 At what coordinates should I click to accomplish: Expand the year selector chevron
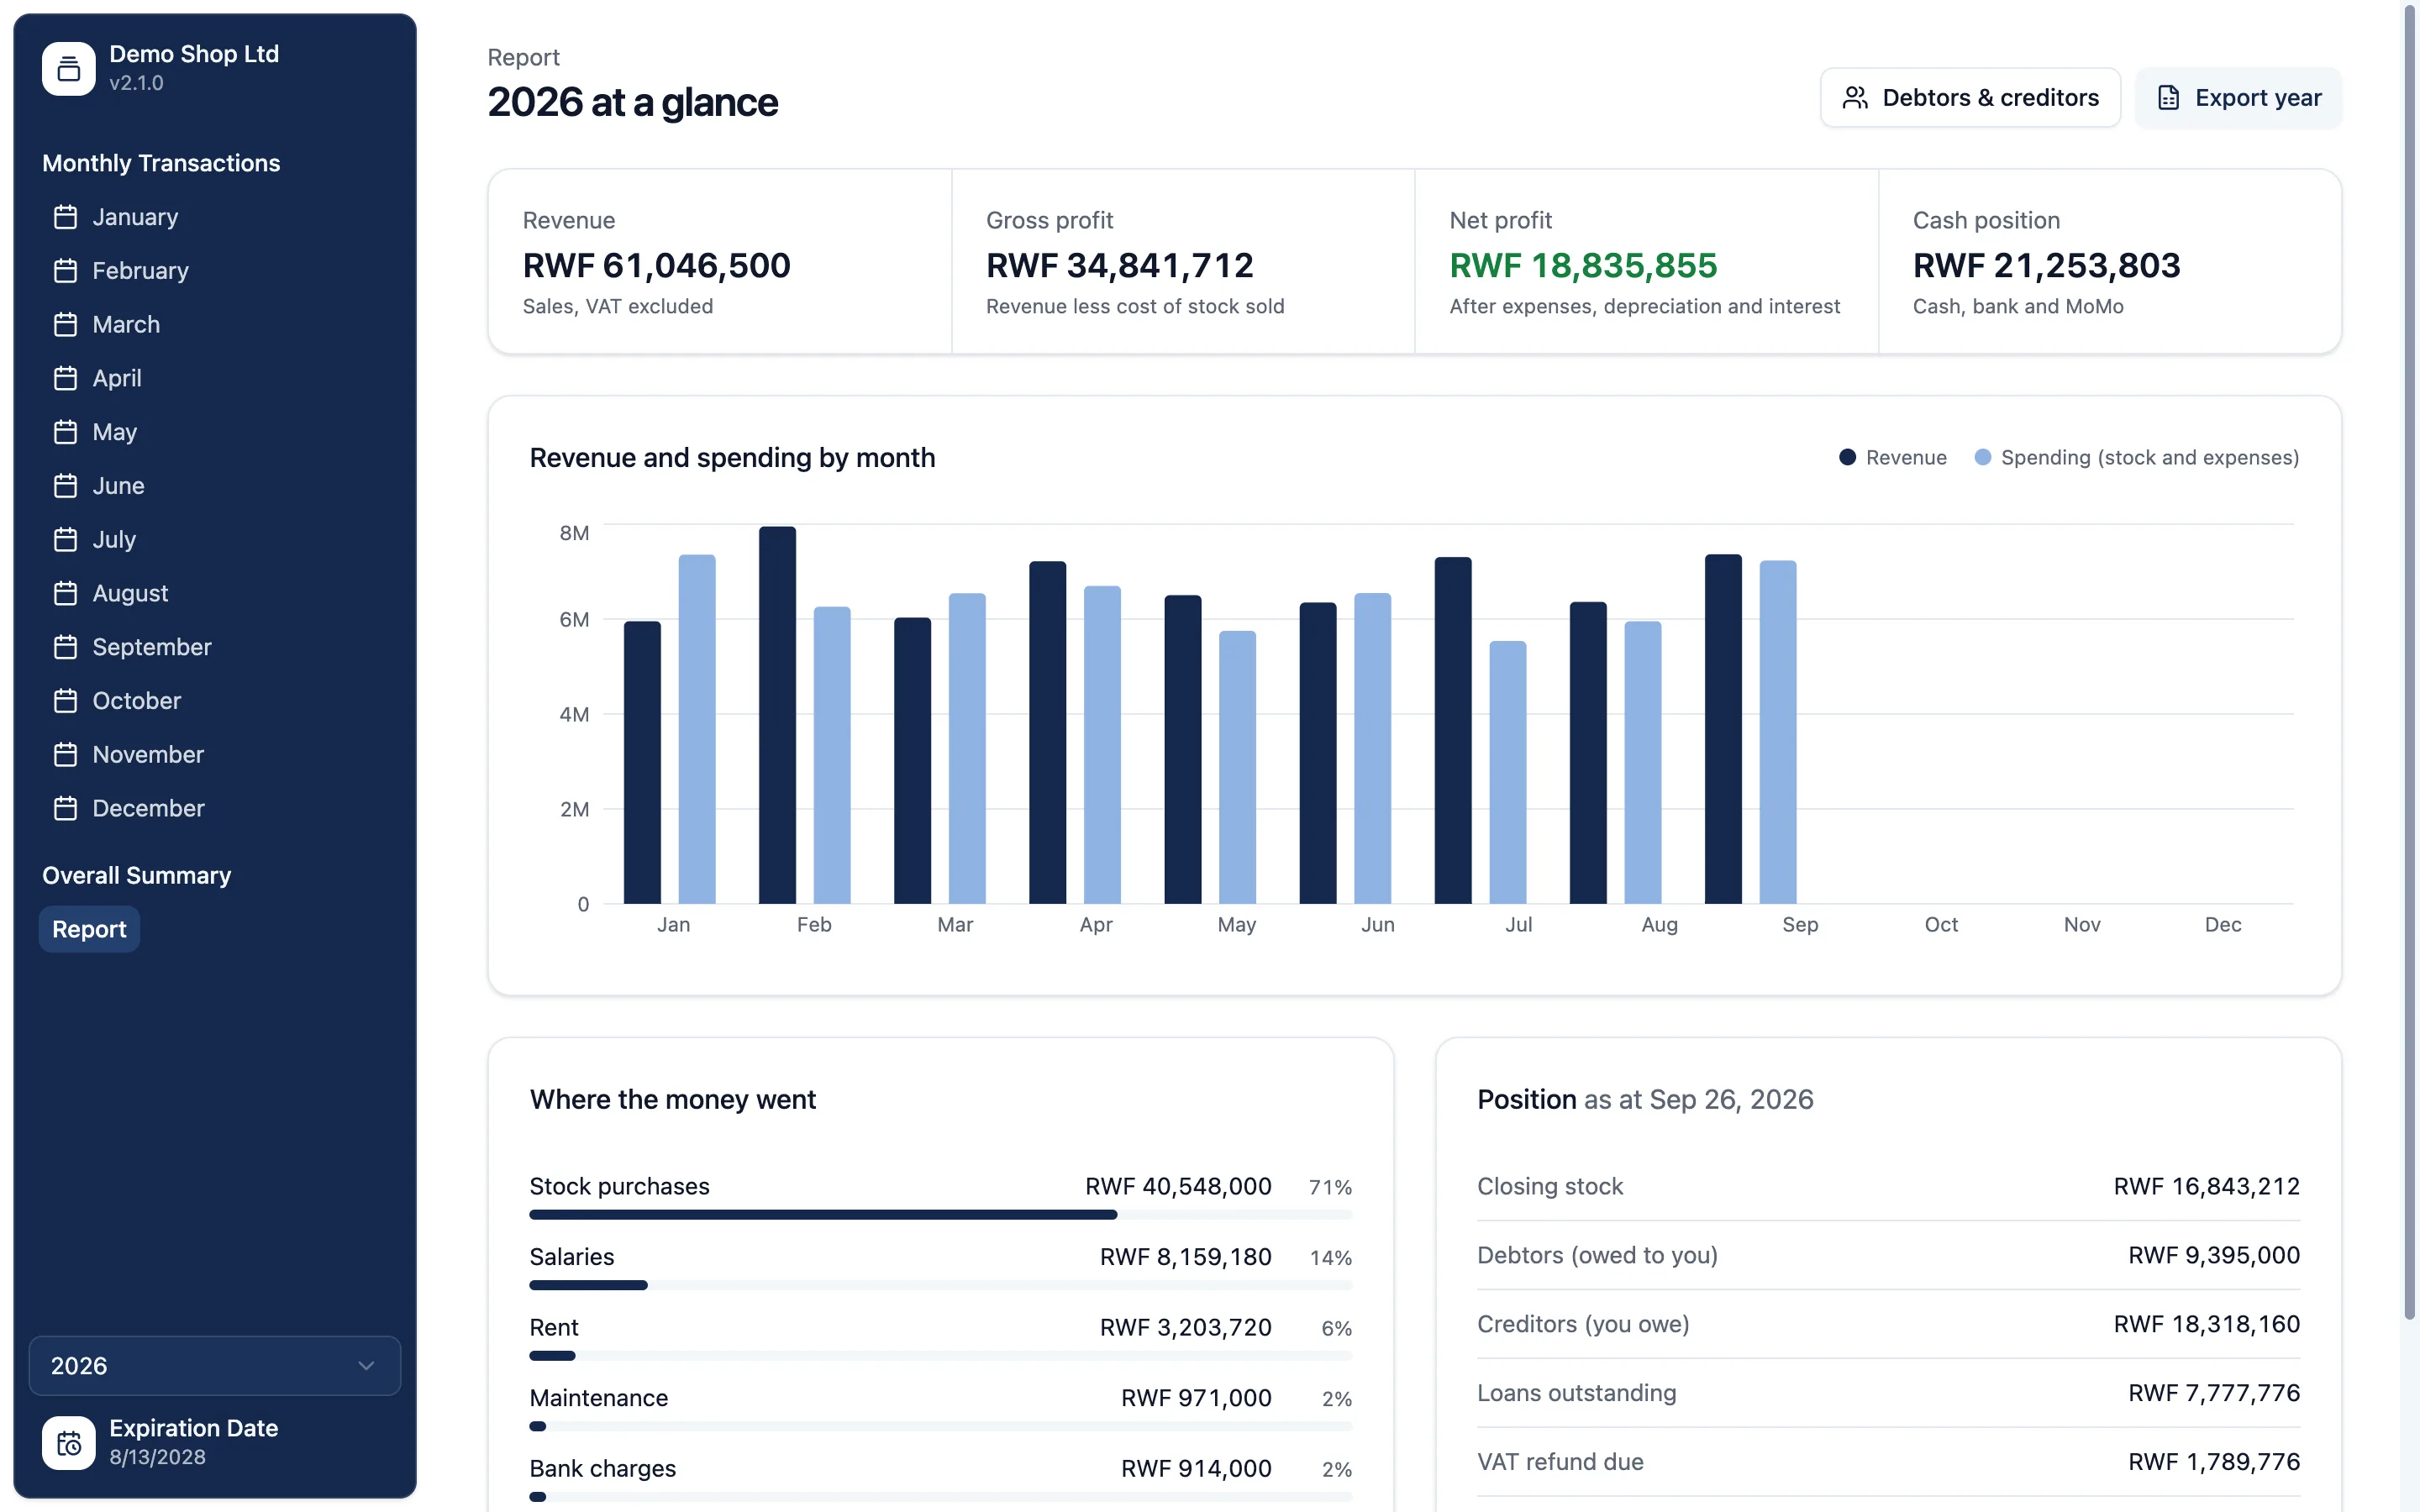[x=366, y=1366]
